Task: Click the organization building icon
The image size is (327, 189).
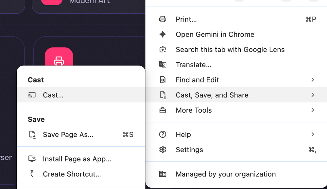Action: (x=163, y=174)
